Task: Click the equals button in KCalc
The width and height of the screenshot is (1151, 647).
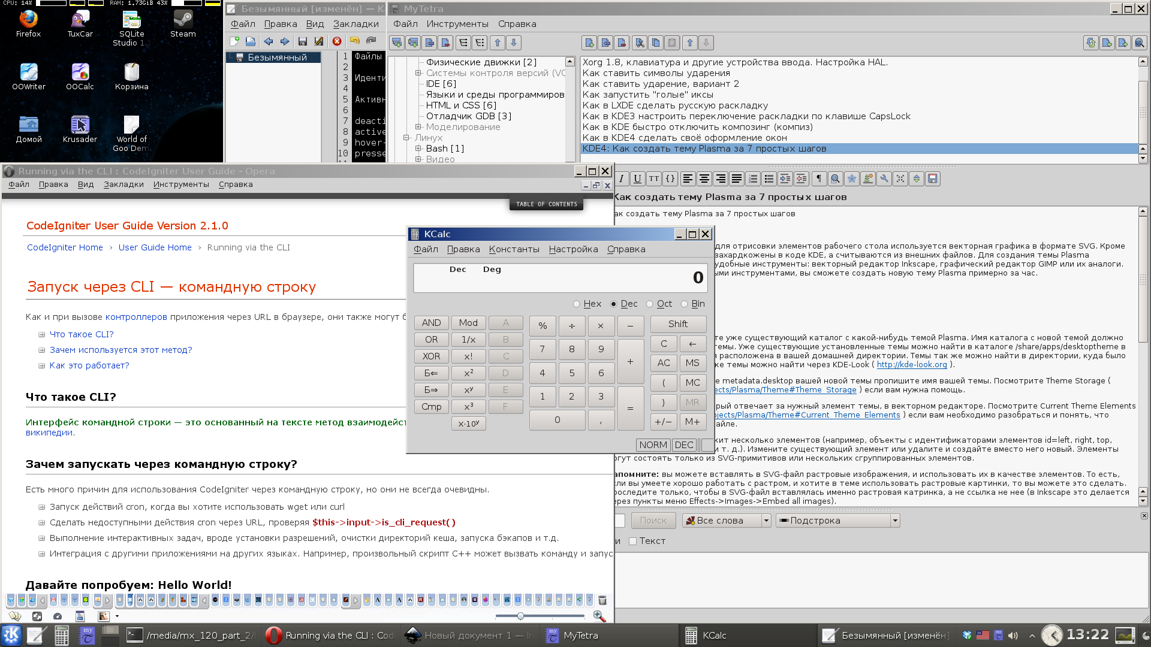Action: 631,409
